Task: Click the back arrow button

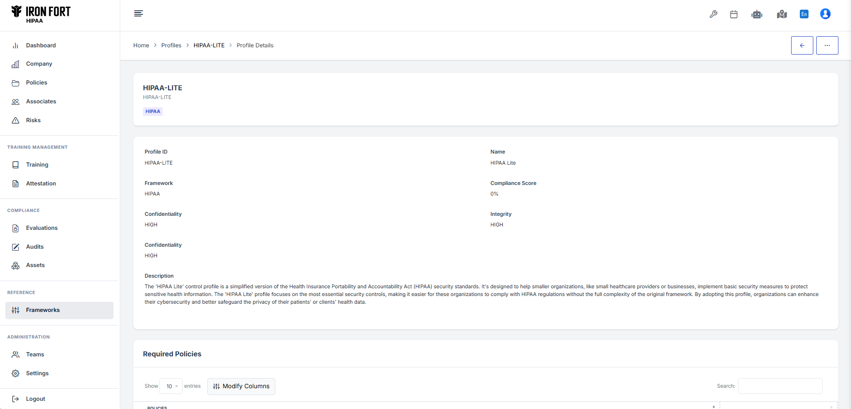Action: point(802,45)
